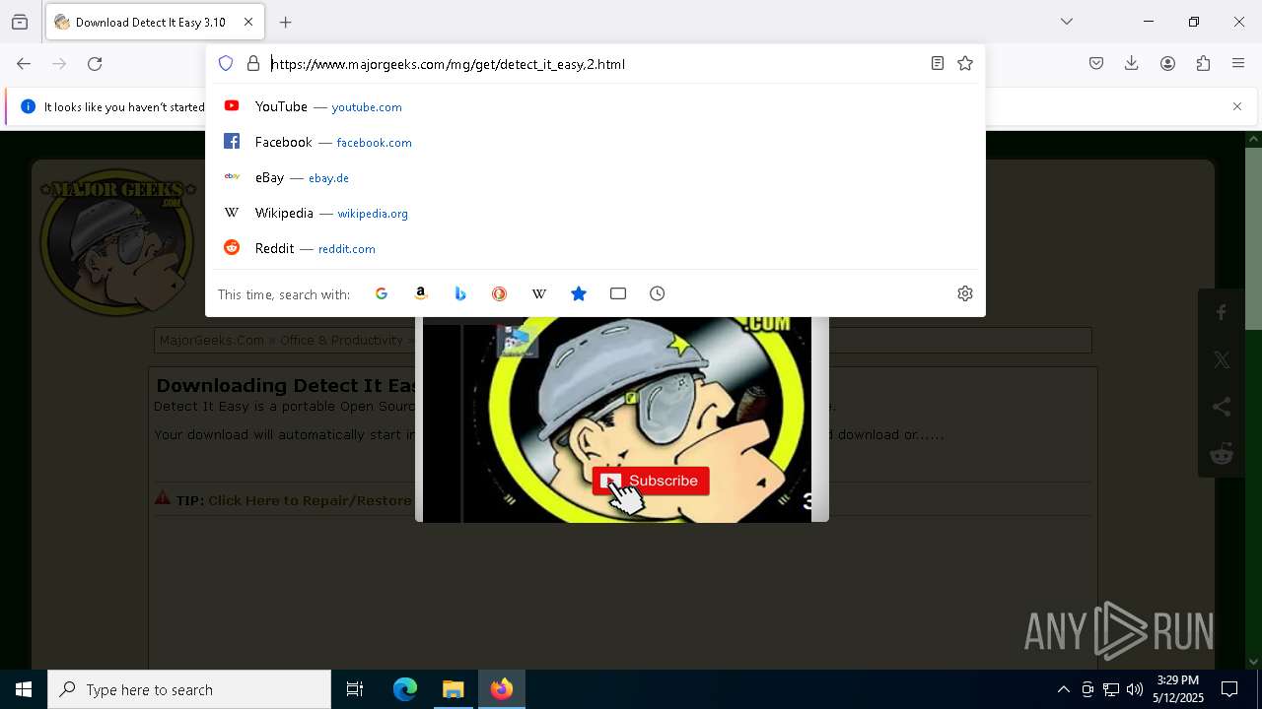Search open tabs icon
1262x709 pixels.
(618, 293)
